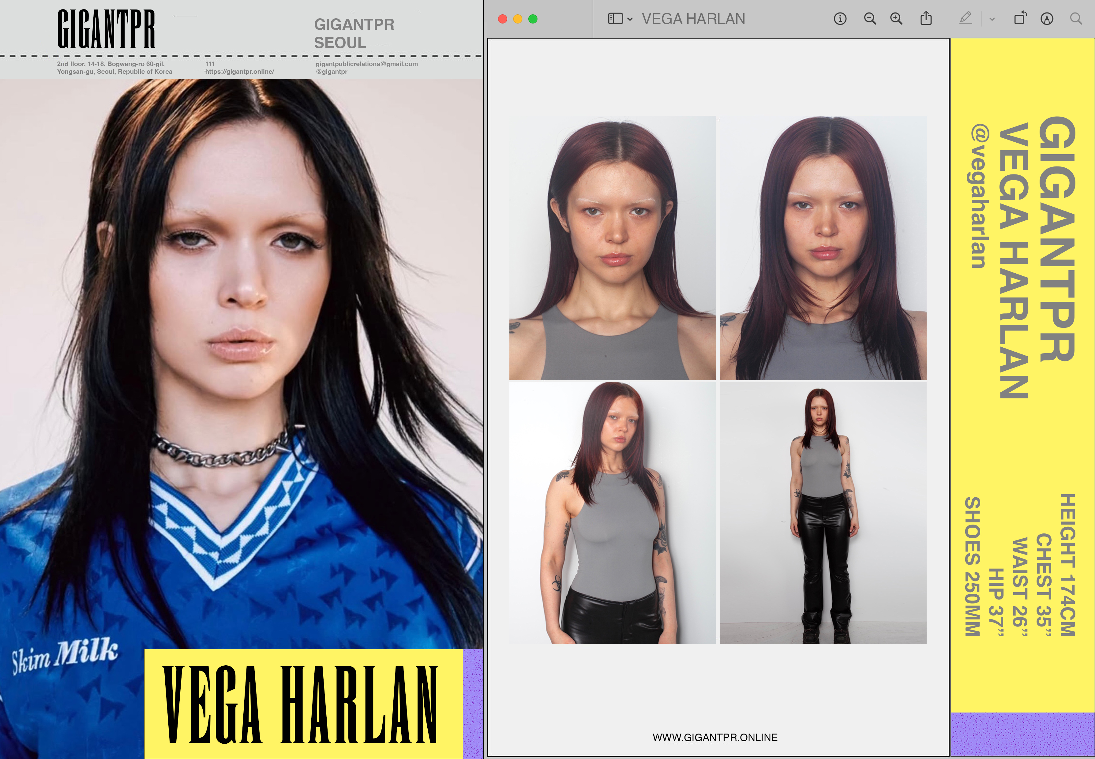This screenshot has height=759, width=1095.
Task: Expand the highlight color dropdown arrow
Action: pyautogui.click(x=992, y=20)
